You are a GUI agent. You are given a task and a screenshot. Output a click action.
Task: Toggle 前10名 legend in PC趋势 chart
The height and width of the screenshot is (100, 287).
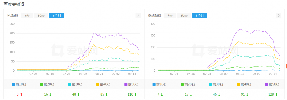[19, 84]
